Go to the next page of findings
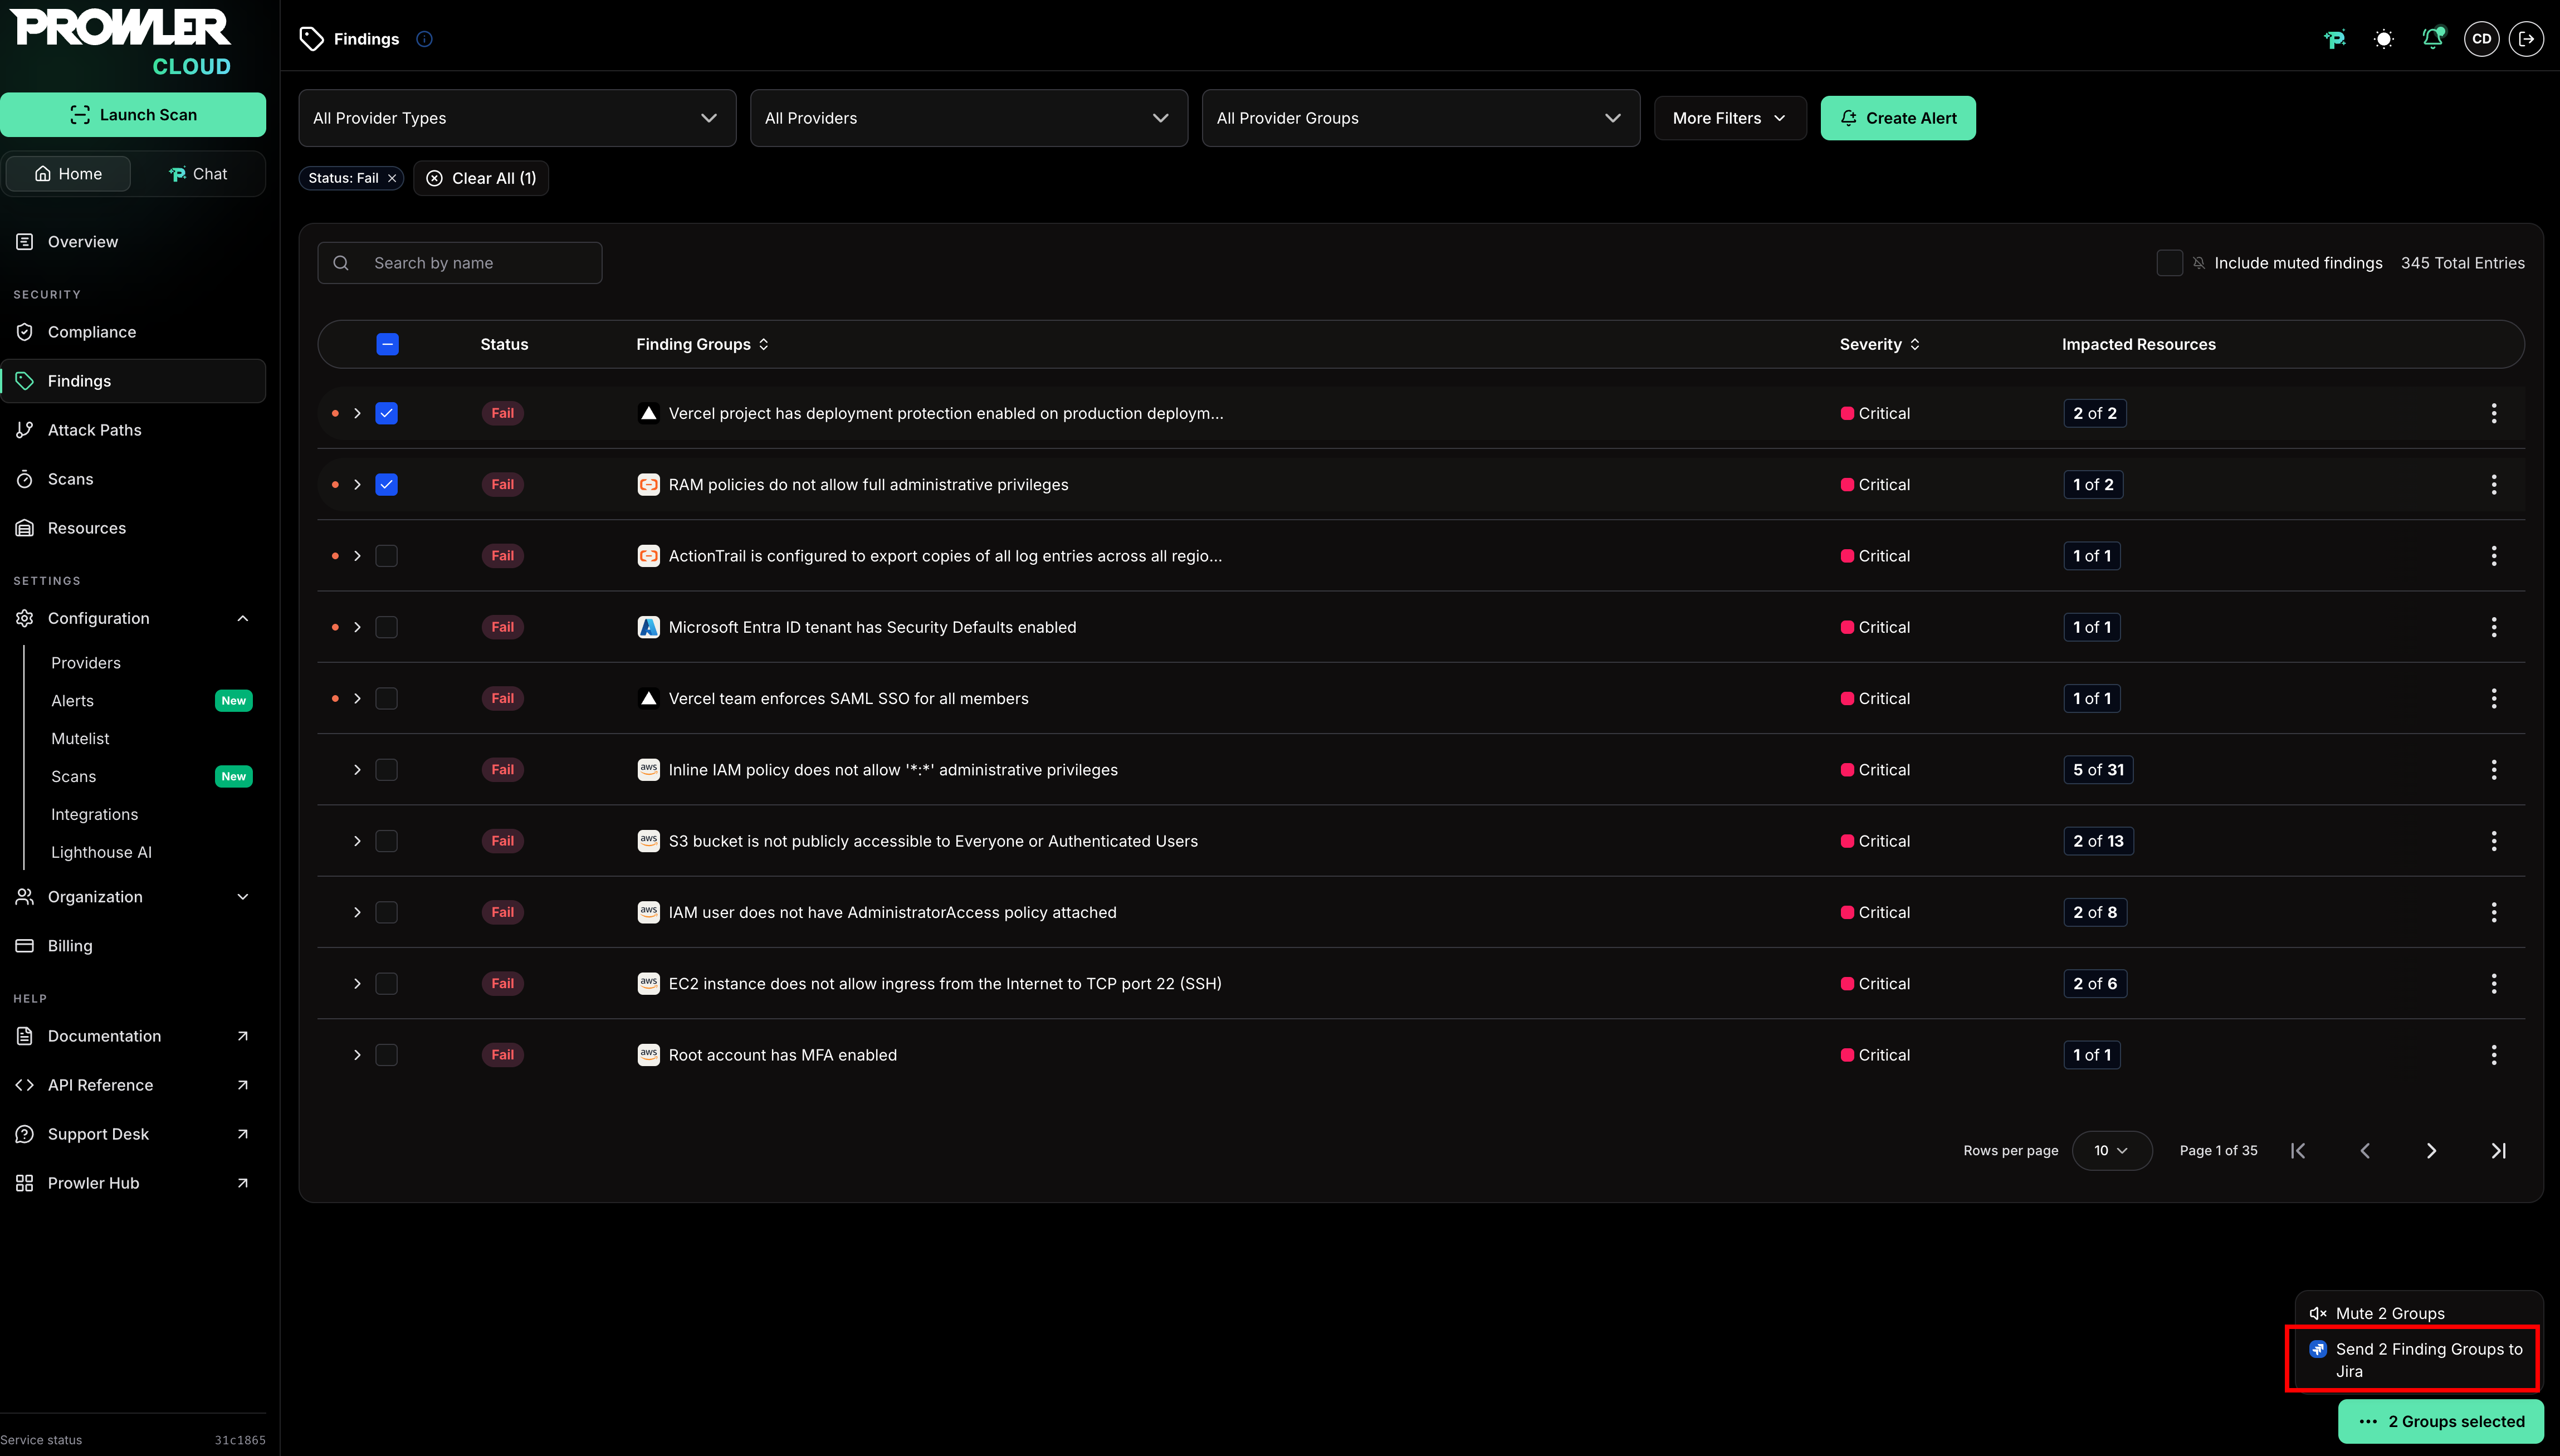This screenshot has height=1456, width=2560. point(2431,1151)
